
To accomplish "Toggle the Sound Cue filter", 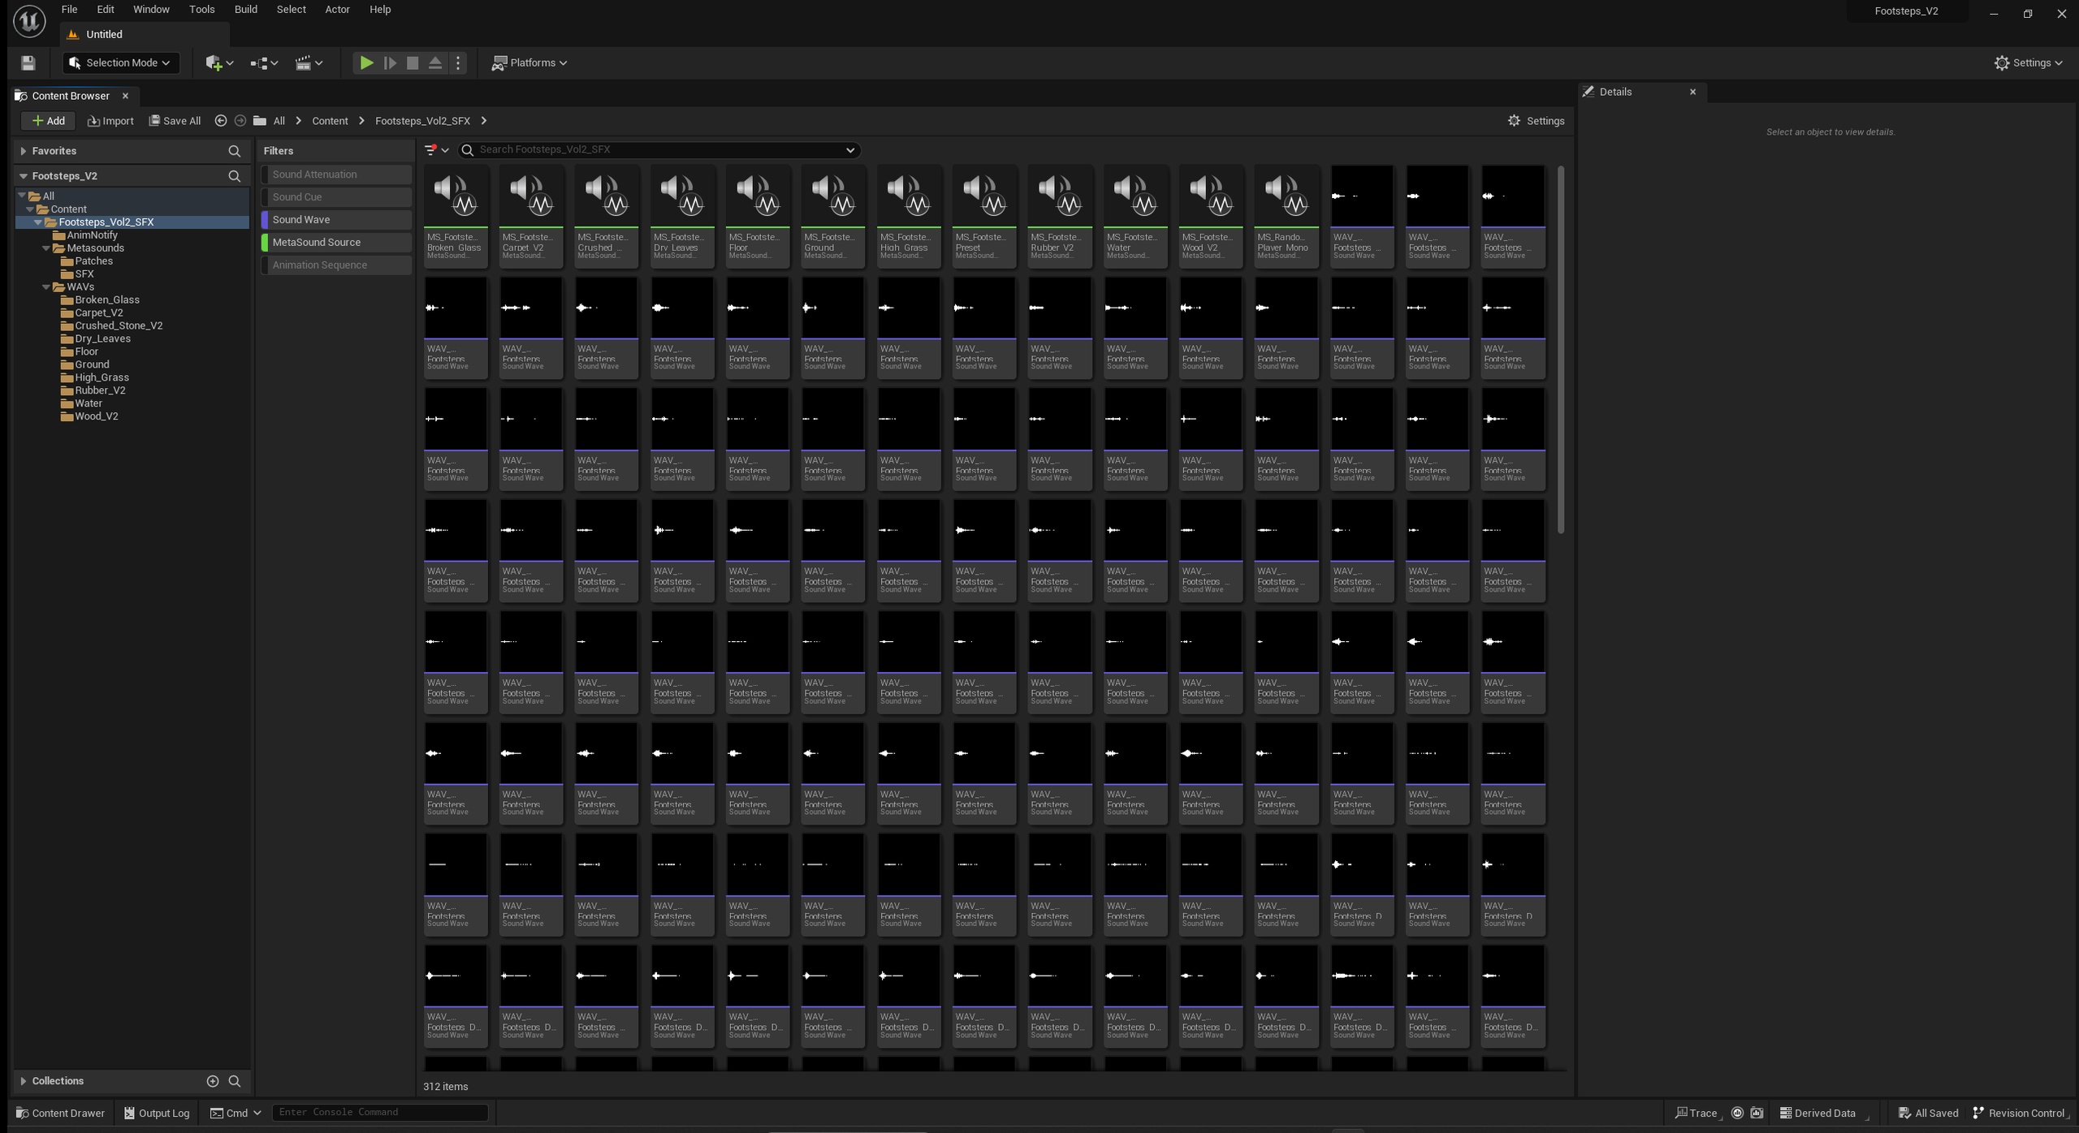I will (336, 197).
